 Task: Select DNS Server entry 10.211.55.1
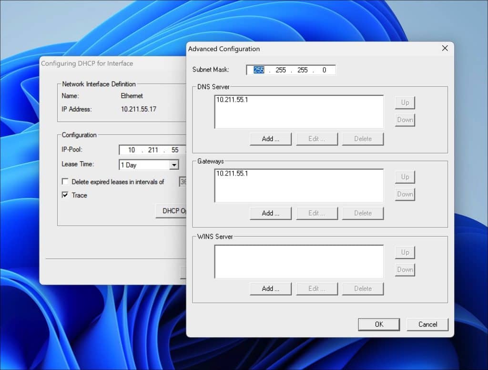click(232, 100)
